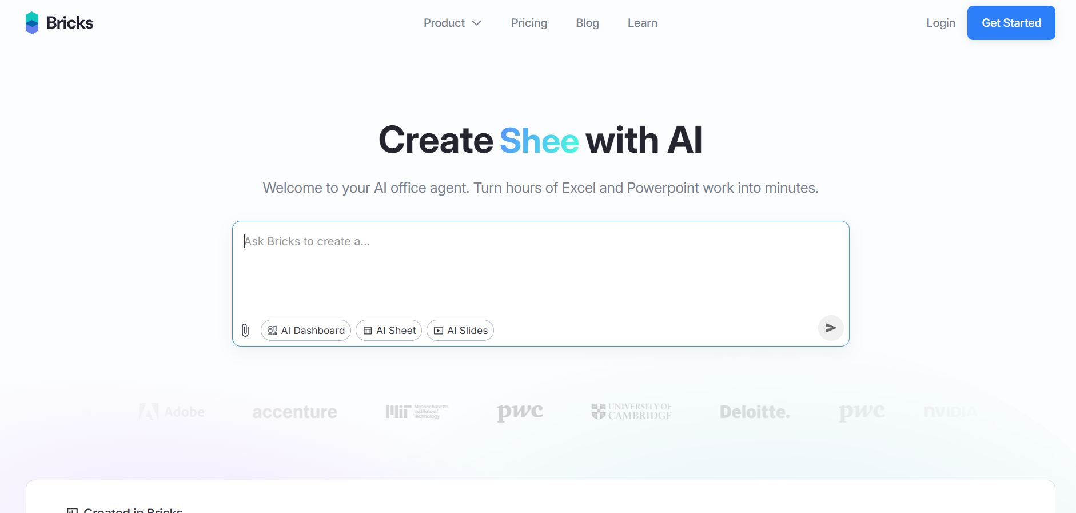Click the Login link

940,23
